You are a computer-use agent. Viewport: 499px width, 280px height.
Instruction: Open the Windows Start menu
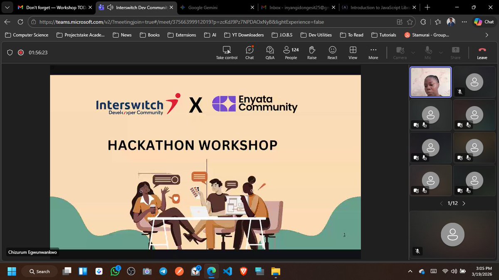(x=12, y=271)
